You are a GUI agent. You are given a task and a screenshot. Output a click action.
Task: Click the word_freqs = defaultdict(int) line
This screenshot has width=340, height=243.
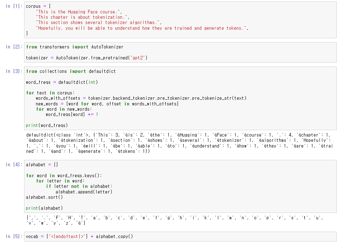pyautogui.click(x=62, y=82)
